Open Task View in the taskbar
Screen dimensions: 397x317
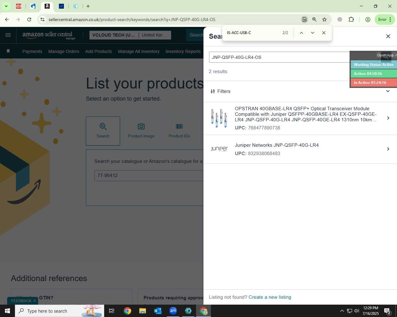[x=112, y=311]
